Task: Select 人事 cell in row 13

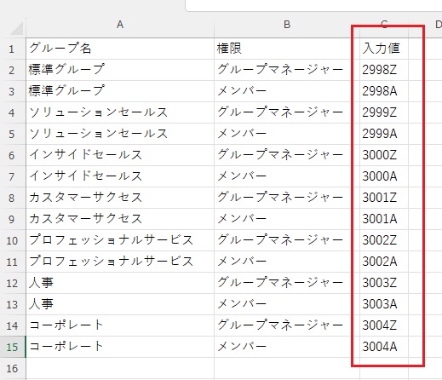Action: [120, 304]
